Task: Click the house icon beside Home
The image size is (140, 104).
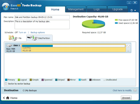Action: tap(8, 98)
